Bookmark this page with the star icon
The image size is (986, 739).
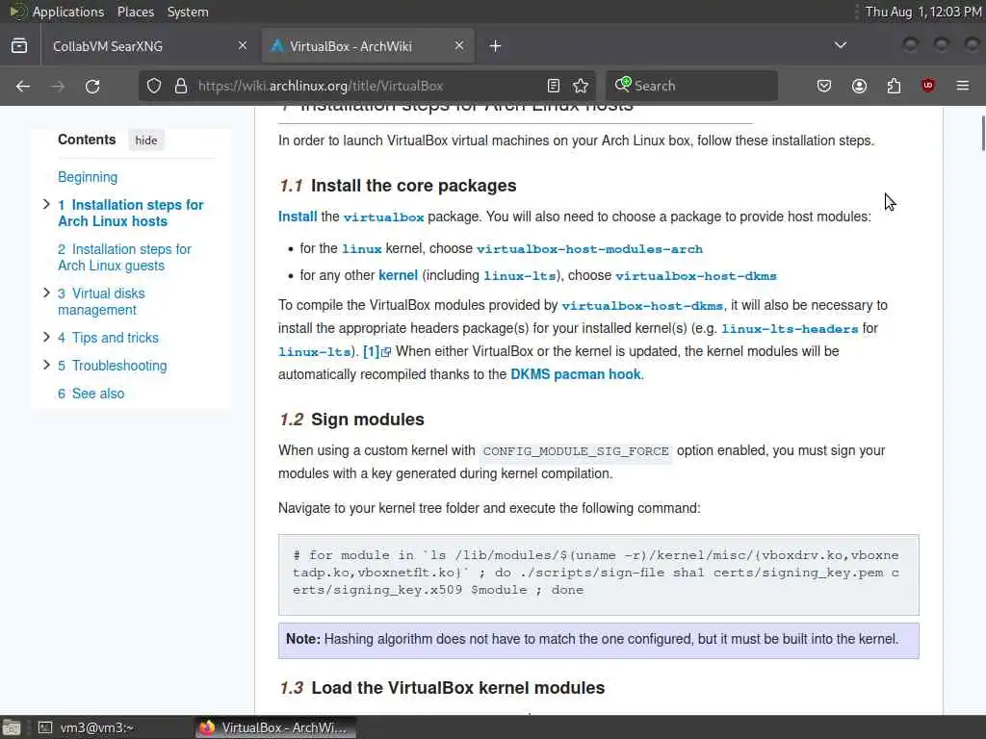(x=581, y=86)
